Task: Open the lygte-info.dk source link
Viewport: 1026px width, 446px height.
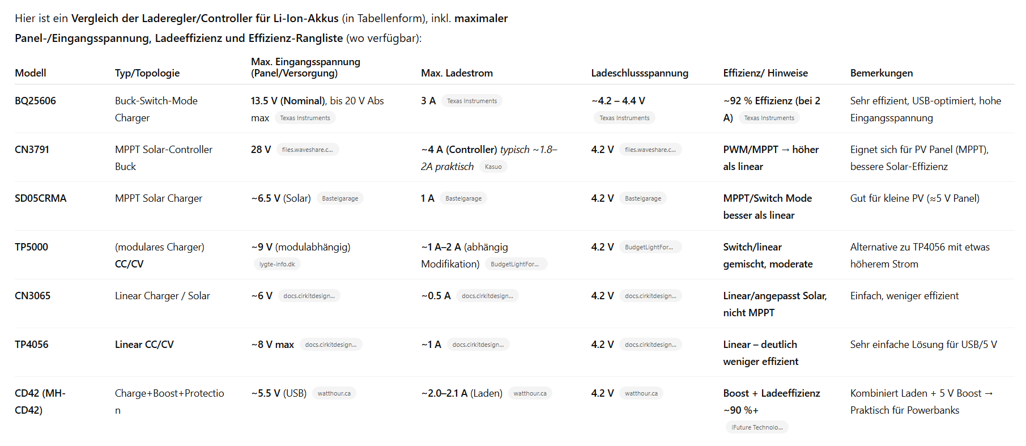Action: pyautogui.click(x=277, y=264)
